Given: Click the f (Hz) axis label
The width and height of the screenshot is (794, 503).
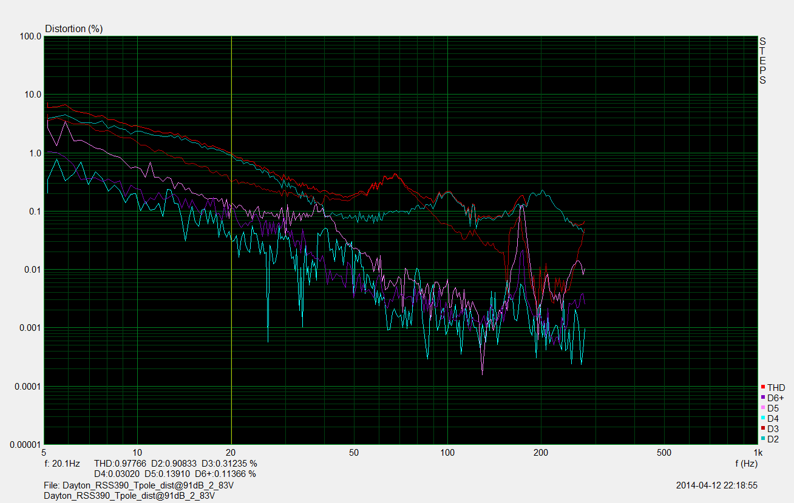Looking at the screenshot, I should (x=745, y=464).
